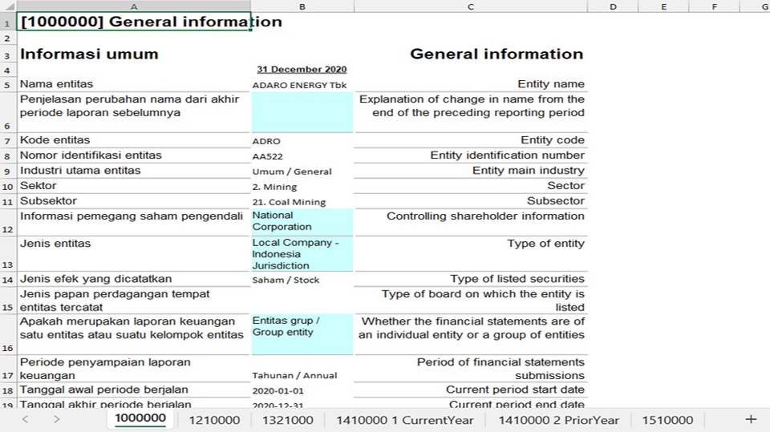Viewport: 770px width, 432px height.
Task: Click the 'Type of entity' cell
Action: [471, 254]
